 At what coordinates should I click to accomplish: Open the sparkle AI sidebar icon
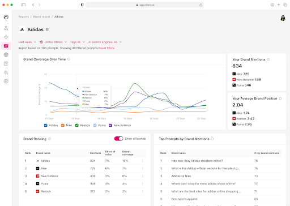point(6,37)
